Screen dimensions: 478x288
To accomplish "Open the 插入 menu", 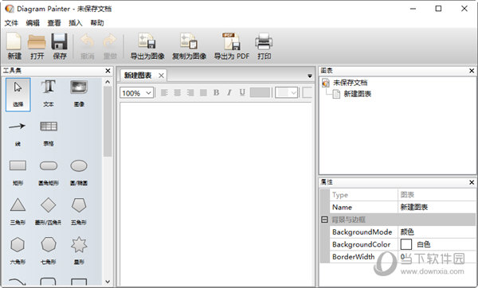I will point(76,23).
